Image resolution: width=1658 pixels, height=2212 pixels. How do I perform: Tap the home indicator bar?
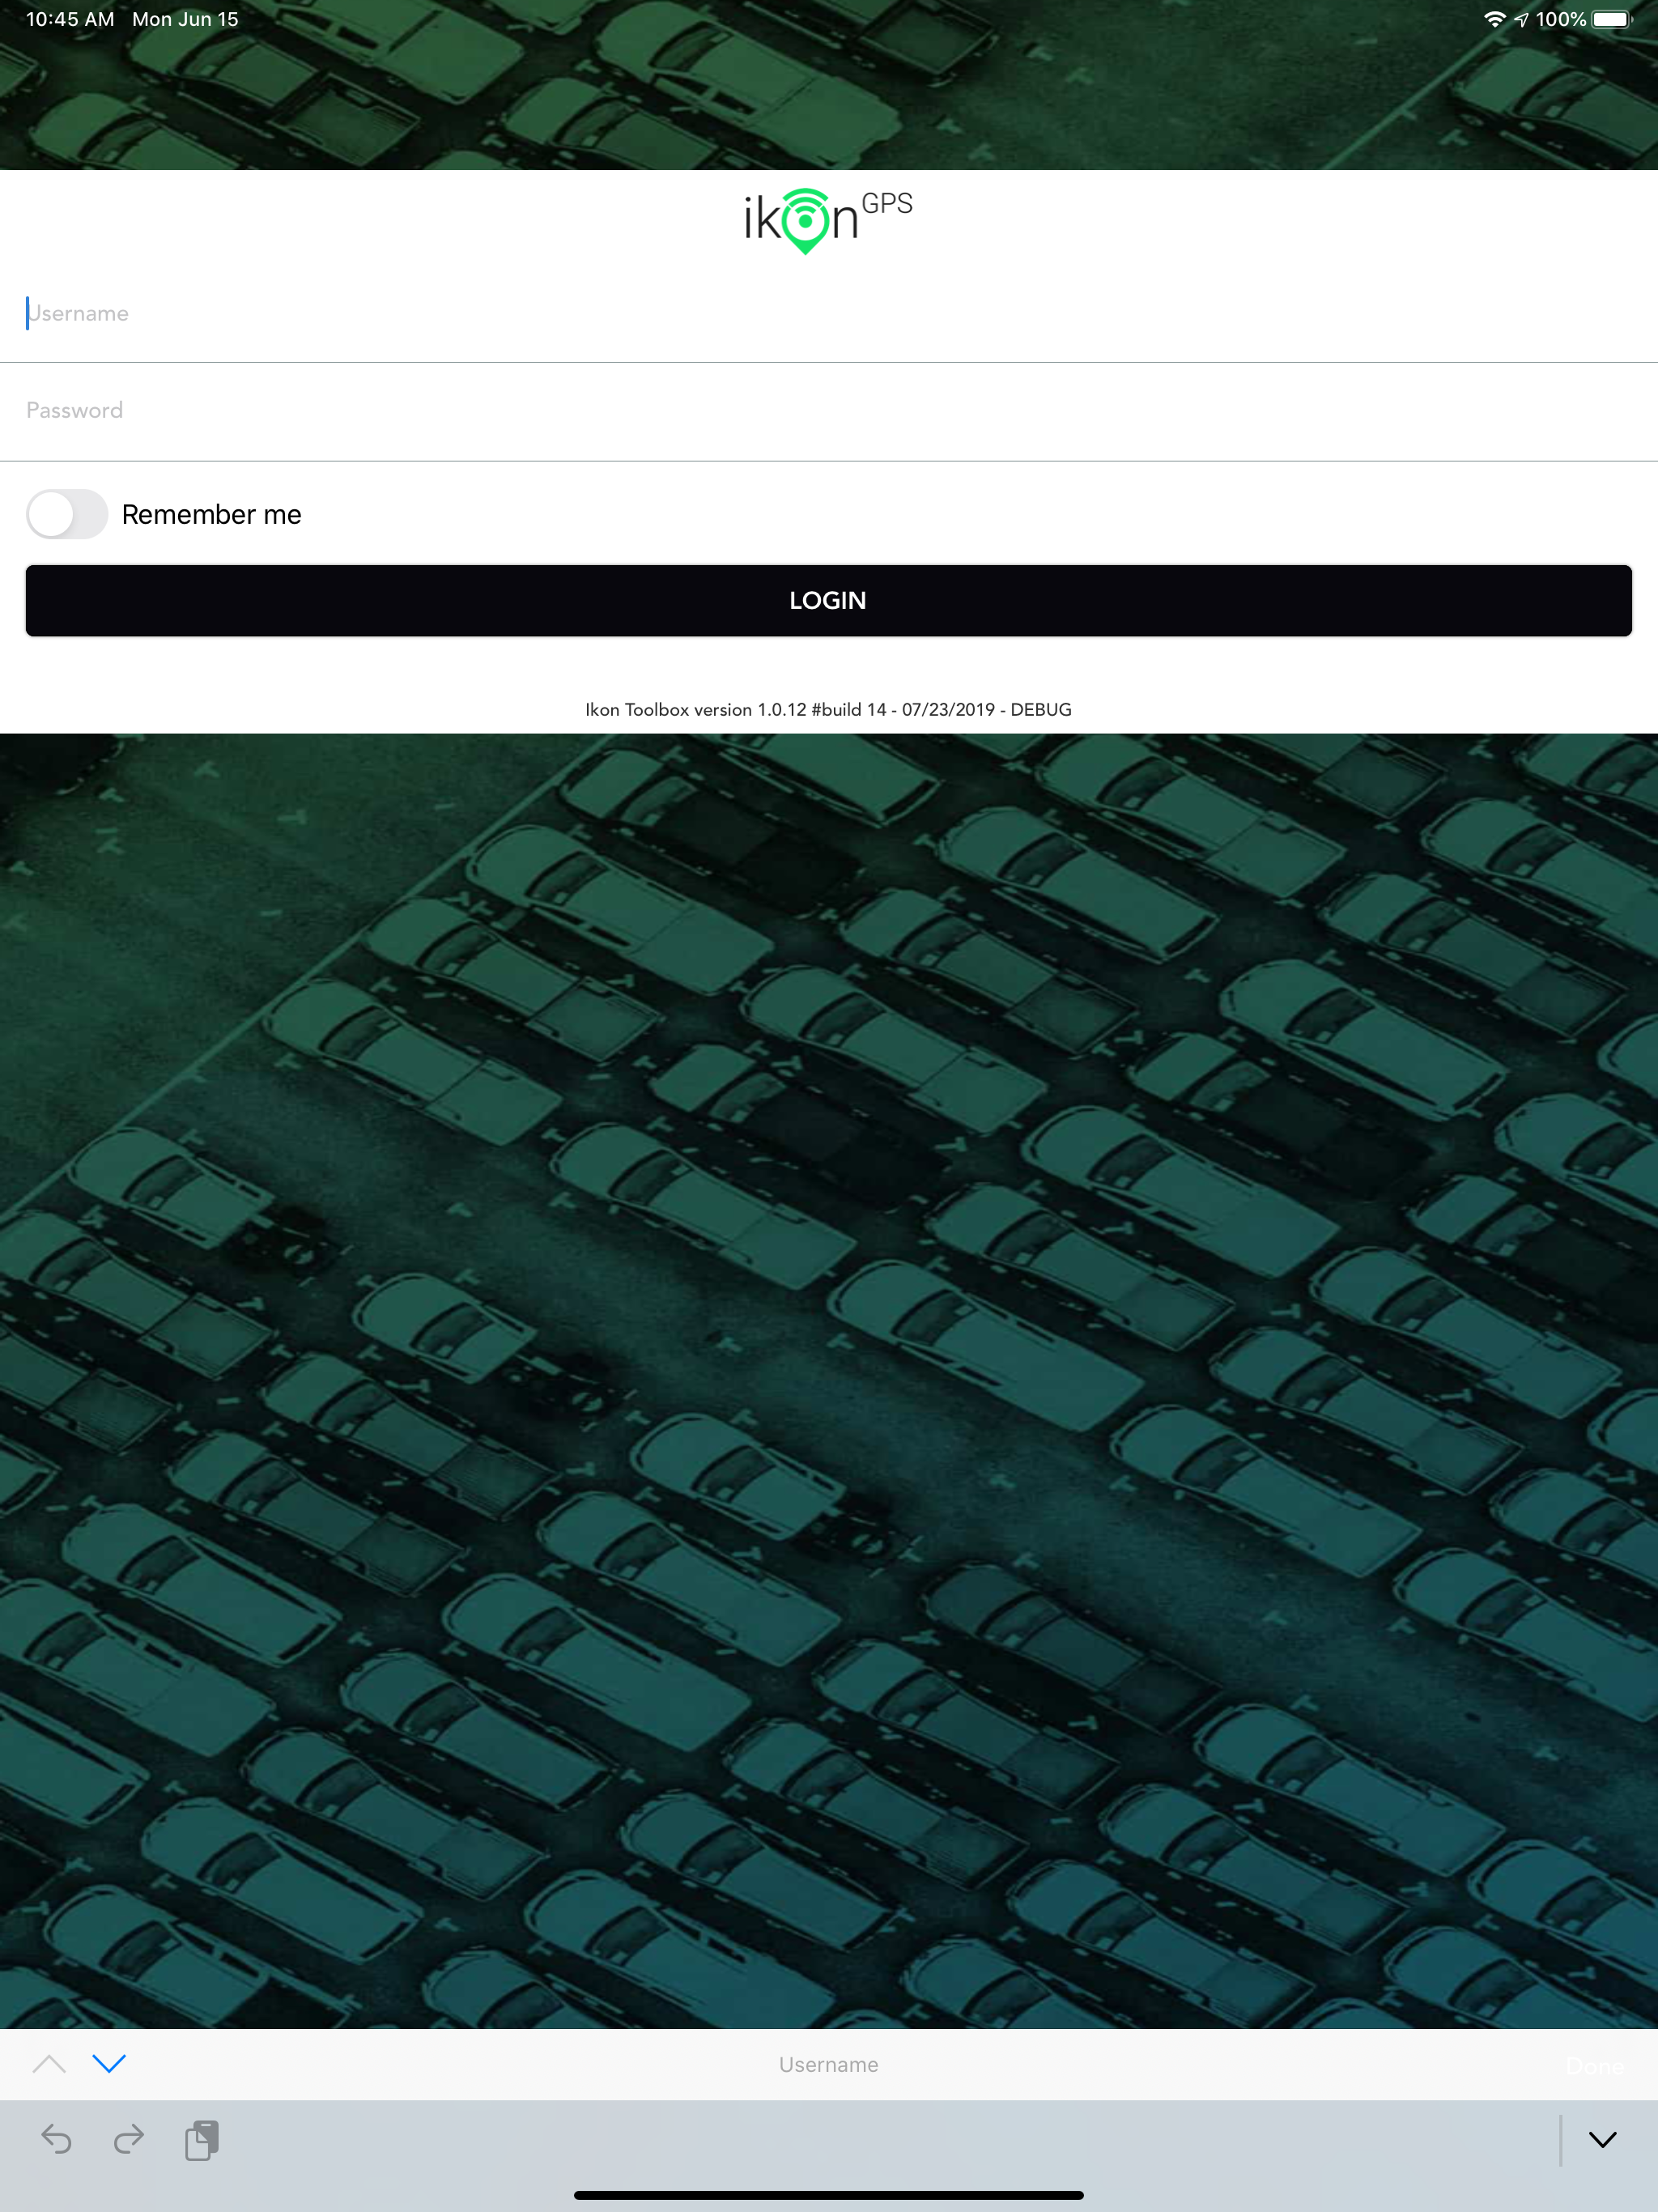[828, 2195]
